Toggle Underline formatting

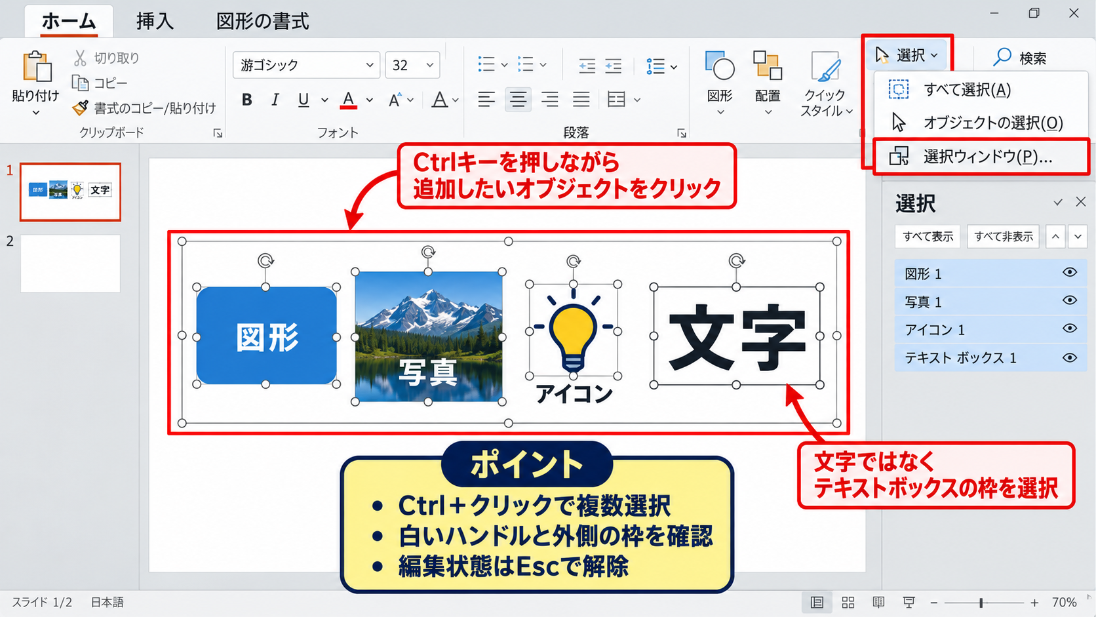(x=303, y=100)
